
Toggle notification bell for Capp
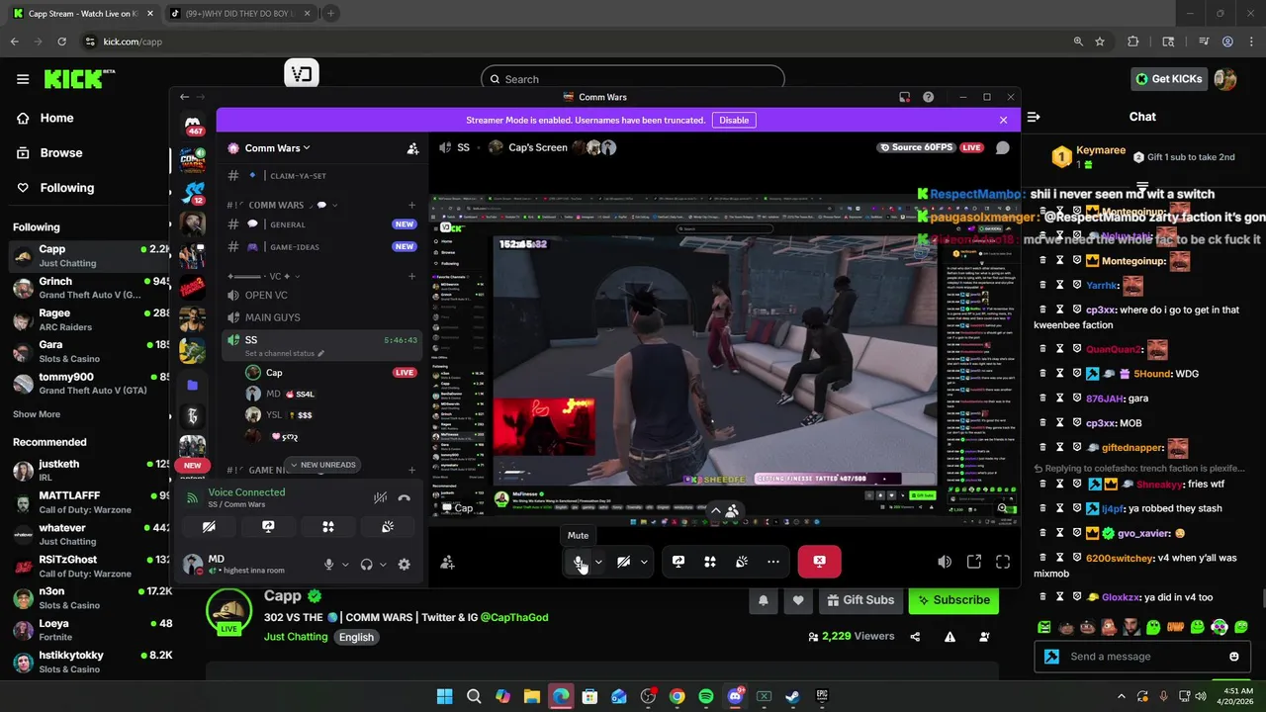pyautogui.click(x=764, y=599)
